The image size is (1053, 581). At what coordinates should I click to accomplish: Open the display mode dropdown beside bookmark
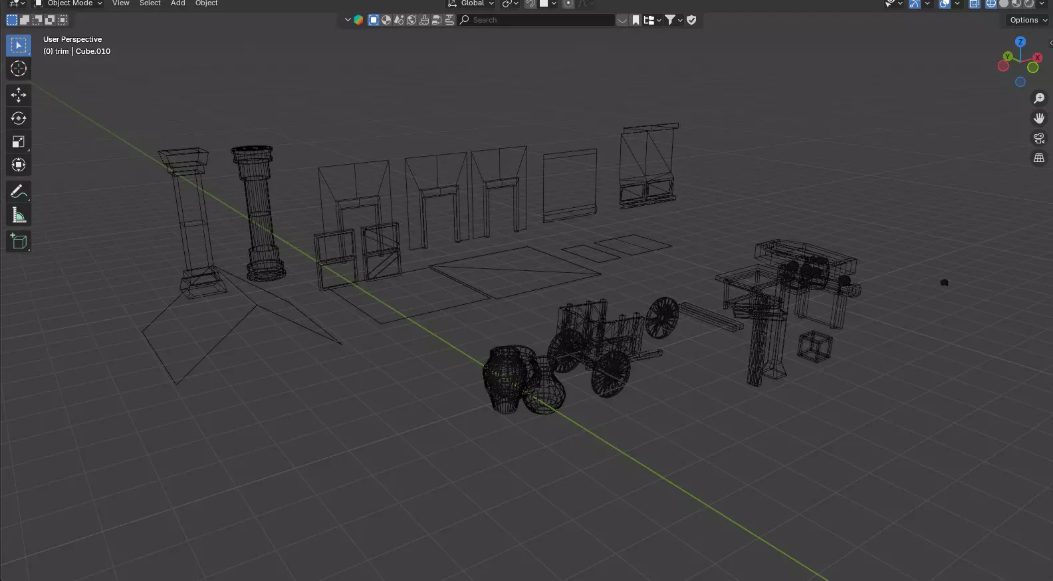pyautogui.click(x=652, y=20)
